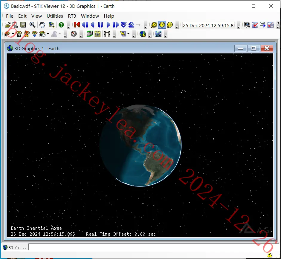Click the globe download icon
The width and height of the screenshot is (281, 259).
click(x=158, y=34)
